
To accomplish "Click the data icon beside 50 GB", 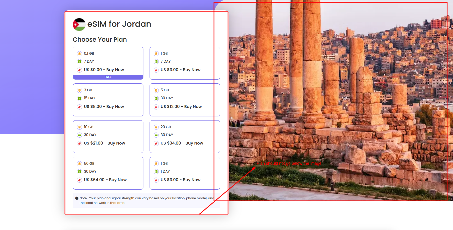I will [80, 164].
